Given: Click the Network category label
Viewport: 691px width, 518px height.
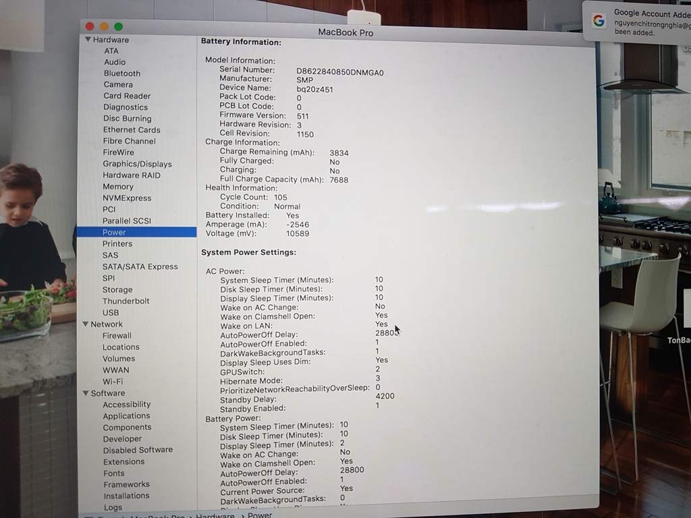Looking at the screenshot, I should tap(107, 324).
